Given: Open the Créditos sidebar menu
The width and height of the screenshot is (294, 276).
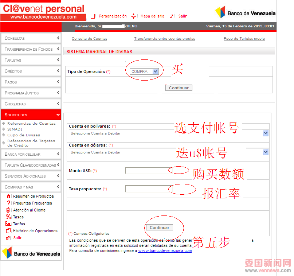Looking at the screenshot, I should click(31, 71).
